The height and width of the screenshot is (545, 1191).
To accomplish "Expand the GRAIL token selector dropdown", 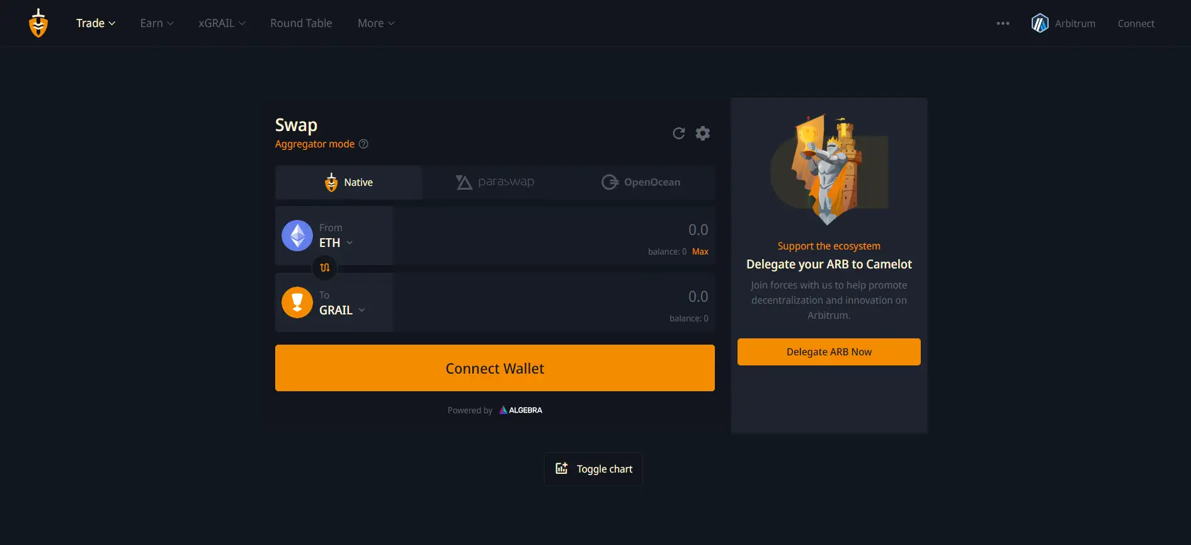I will 342,310.
